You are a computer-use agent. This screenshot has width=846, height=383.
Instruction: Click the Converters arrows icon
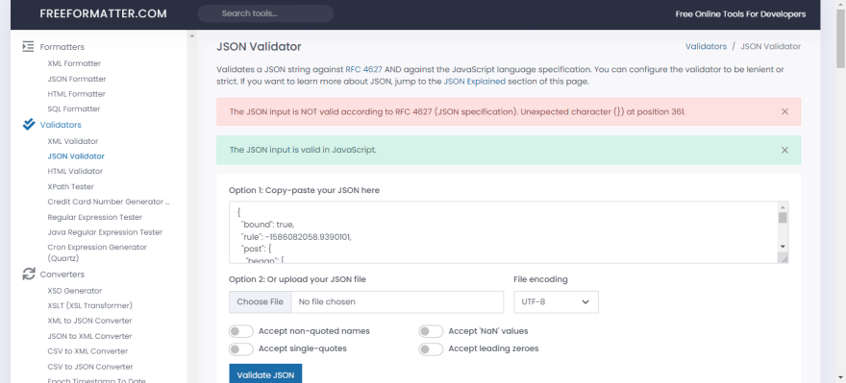click(28, 275)
